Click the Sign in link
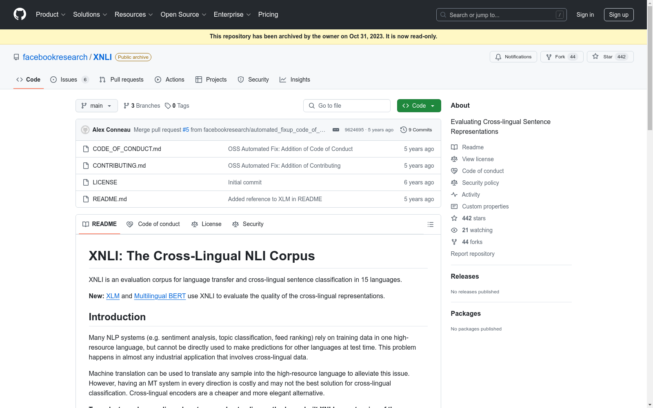This screenshot has width=653, height=408. pyautogui.click(x=585, y=15)
